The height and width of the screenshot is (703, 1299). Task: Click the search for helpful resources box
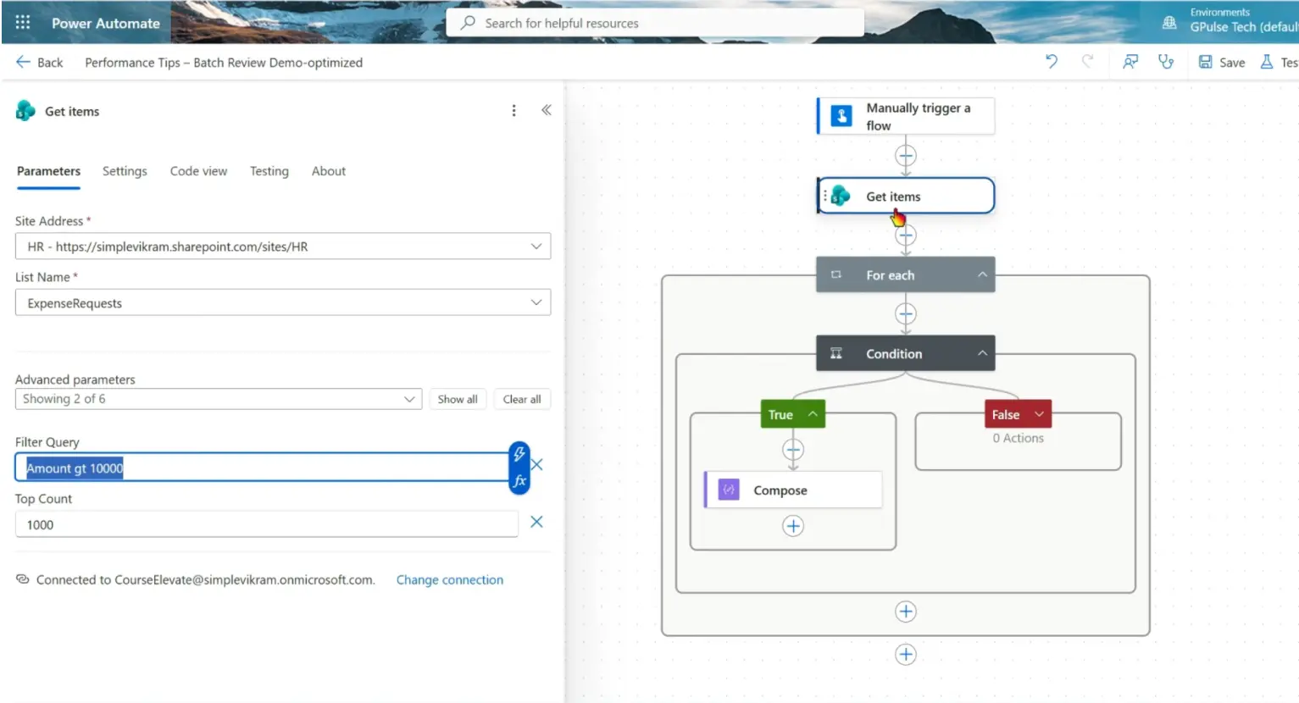pyautogui.click(x=655, y=23)
